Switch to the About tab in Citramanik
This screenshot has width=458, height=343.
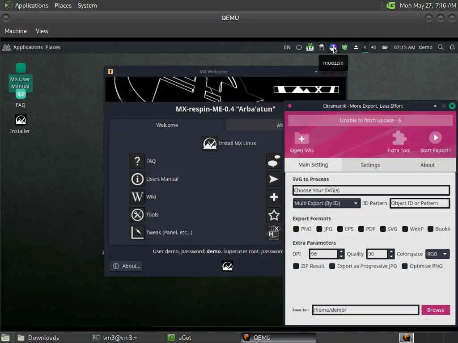pyautogui.click(x=427, y=165)
